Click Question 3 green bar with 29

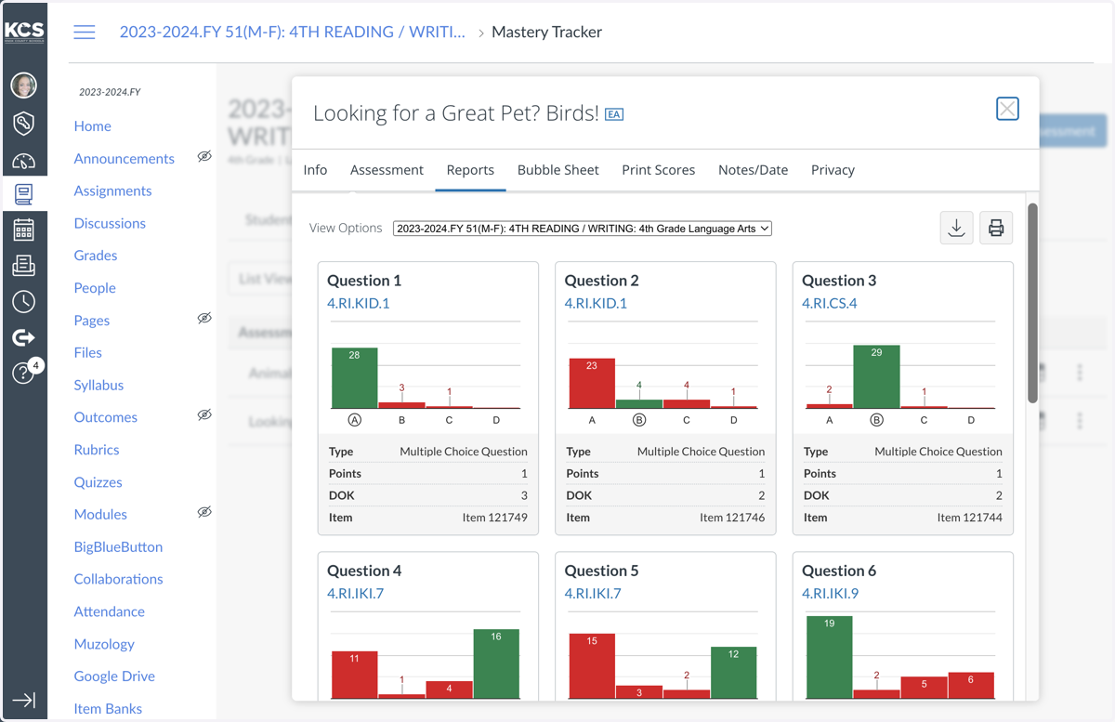[876, 377]
